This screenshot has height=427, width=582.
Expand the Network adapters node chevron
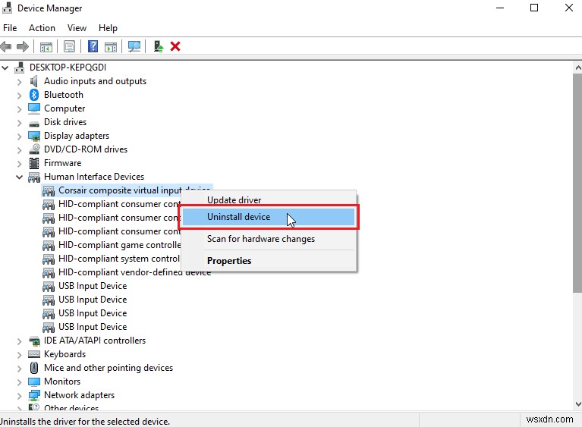tap(19, 396)
